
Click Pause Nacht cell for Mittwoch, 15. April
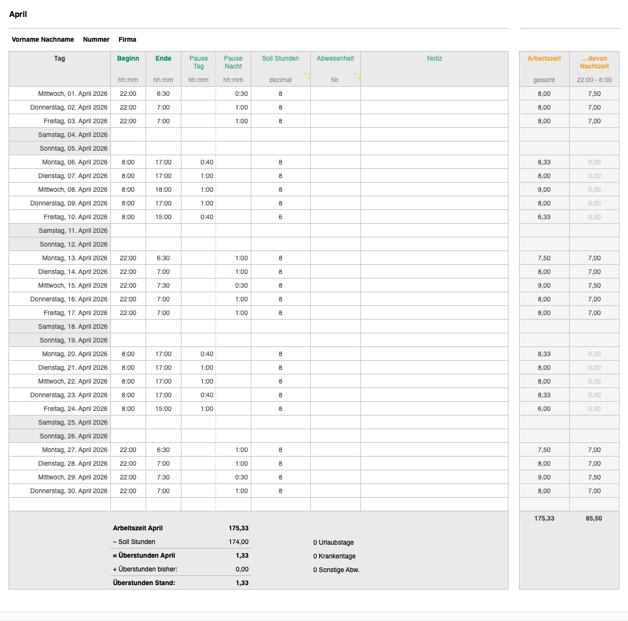(x=233, y=285)
